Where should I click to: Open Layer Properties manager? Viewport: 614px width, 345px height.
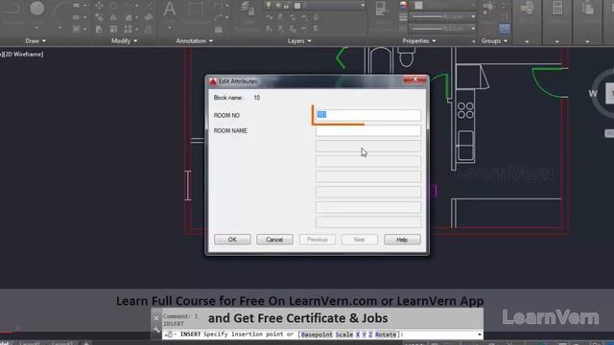coord(248,10)
